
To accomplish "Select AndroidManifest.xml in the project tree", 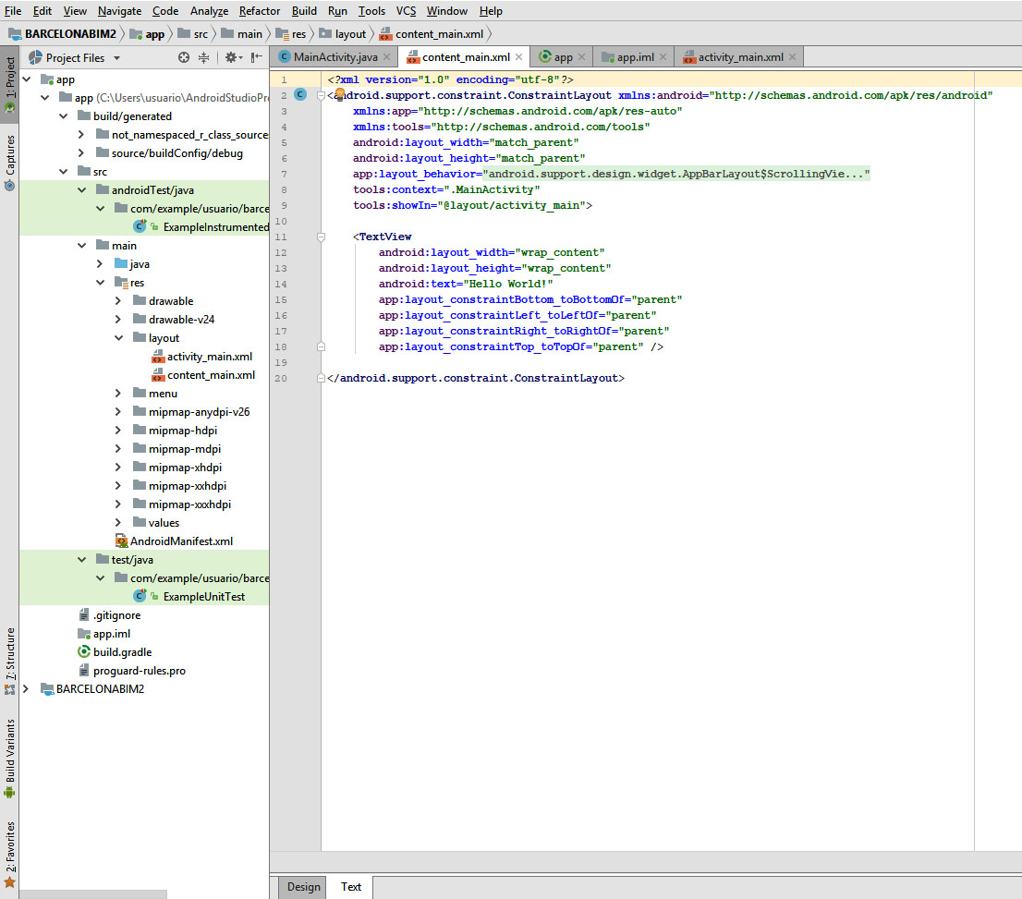I will point(181,541).
